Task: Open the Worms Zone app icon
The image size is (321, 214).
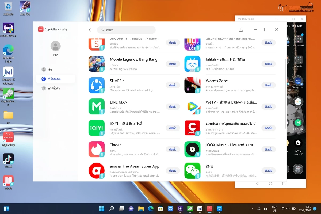Action: point(192,85)
